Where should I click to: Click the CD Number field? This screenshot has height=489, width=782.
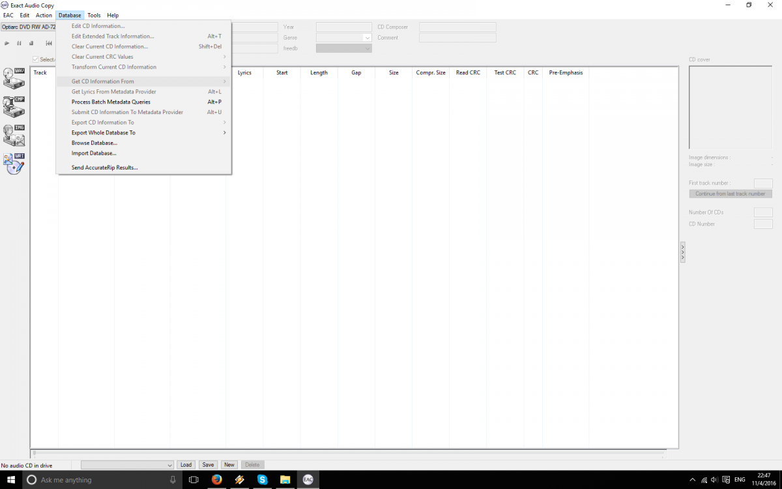763,224
